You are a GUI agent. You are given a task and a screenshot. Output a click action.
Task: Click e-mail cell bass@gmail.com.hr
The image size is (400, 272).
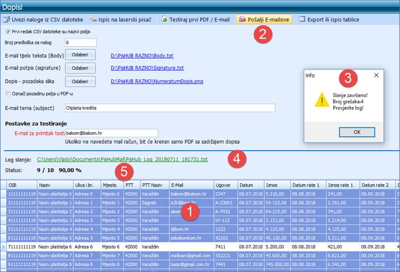(192, 264)
